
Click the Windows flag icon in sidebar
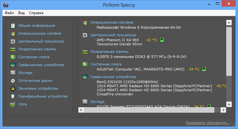click(13, 34)
